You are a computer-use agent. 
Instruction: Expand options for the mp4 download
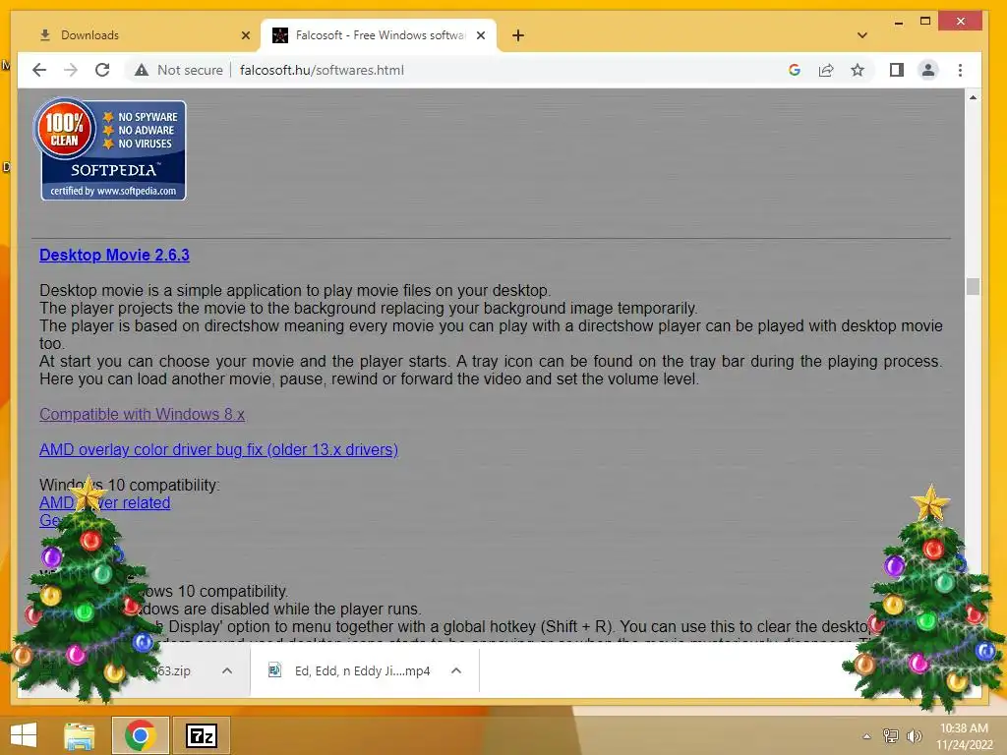(x=456, y=670)
